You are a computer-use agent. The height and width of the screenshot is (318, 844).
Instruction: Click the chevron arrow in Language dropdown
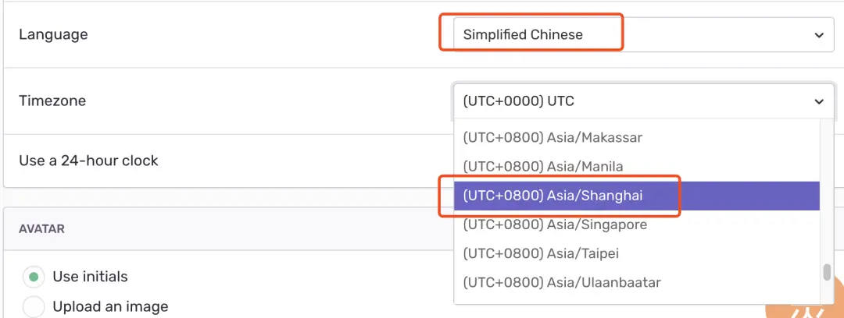tap(819, 35)
